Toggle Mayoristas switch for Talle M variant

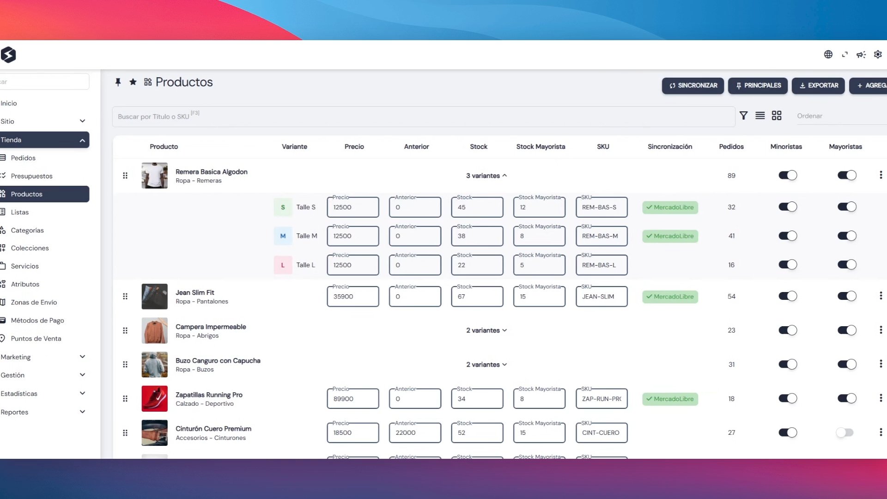(x=847, y=236)
